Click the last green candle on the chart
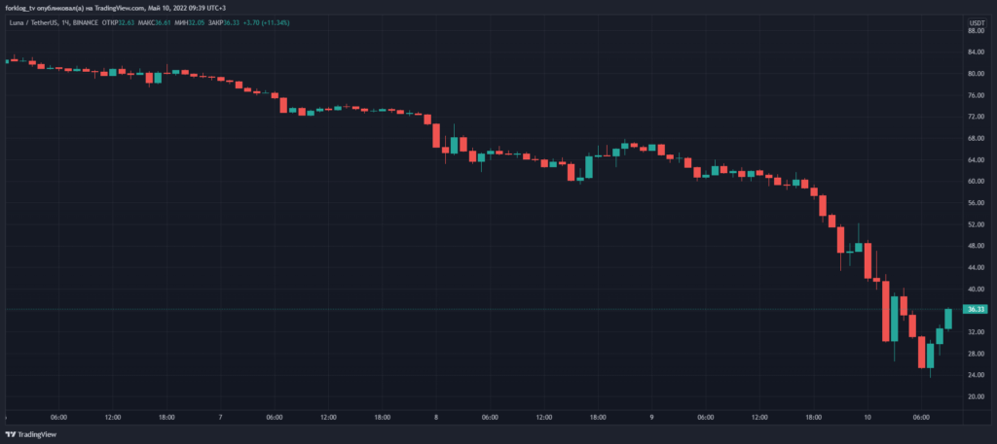Screen dimensions: 997x444 point(948,319)
